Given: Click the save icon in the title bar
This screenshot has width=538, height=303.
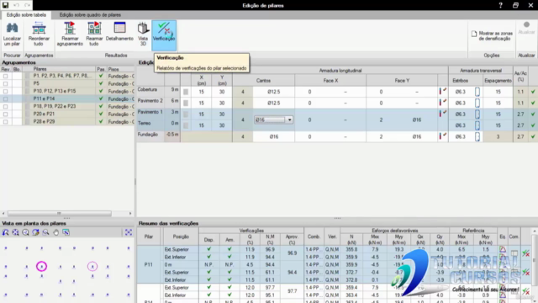Looking at the screenshot, I should pyautogui.click(x=5, y=5).
